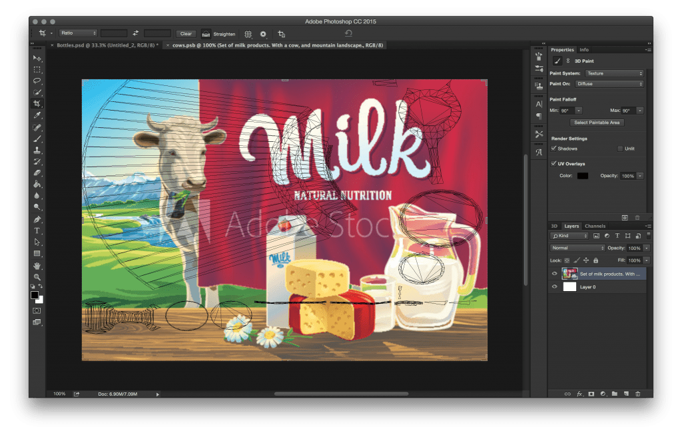The image size is (682, 437).
Task: Uncheck the Shadows render setting
Action: (553, 149)
